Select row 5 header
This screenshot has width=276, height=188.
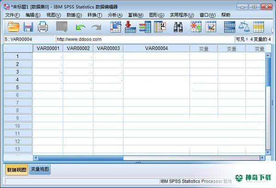click(x=18, y=87)
